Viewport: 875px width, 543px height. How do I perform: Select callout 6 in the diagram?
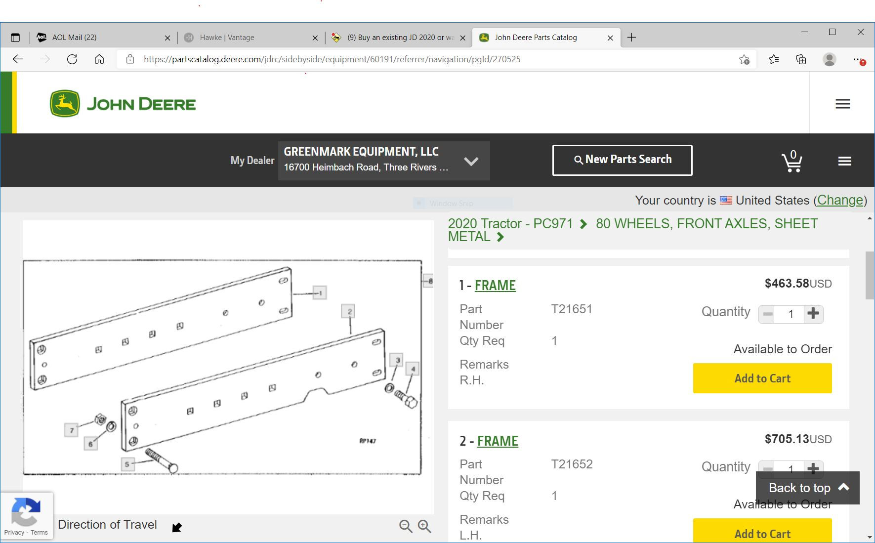tap(90, 444)
